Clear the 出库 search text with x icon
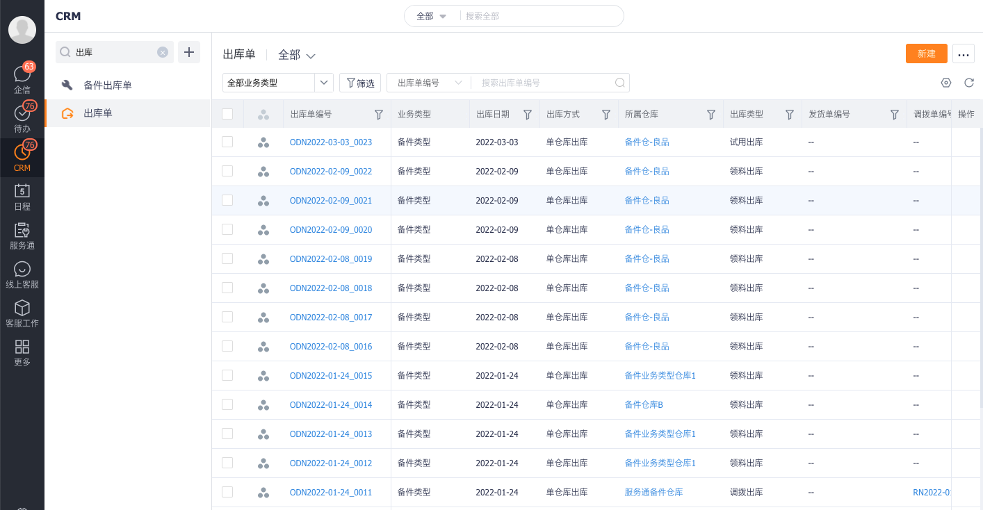The image size is (983, 510). point(163,52)
